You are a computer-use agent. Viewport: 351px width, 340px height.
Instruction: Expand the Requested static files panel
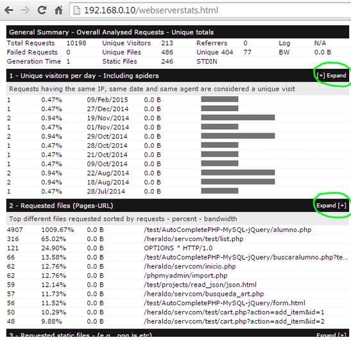pos(332,336)
